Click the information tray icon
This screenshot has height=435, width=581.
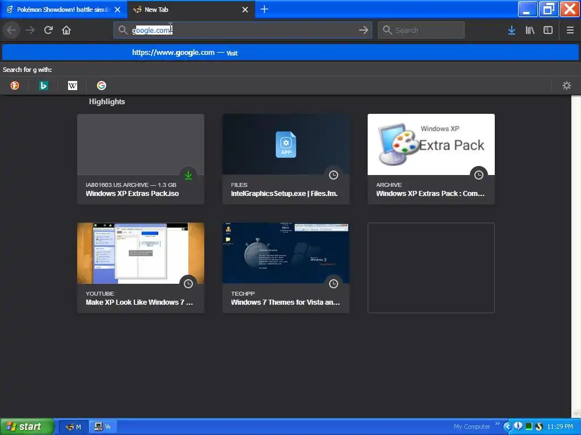point(518,426)
